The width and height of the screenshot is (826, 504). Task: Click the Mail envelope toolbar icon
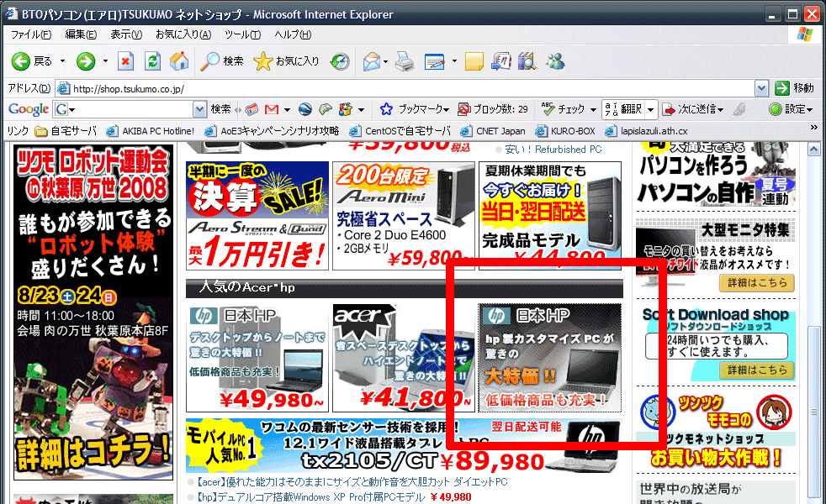[x=372, y=61]
